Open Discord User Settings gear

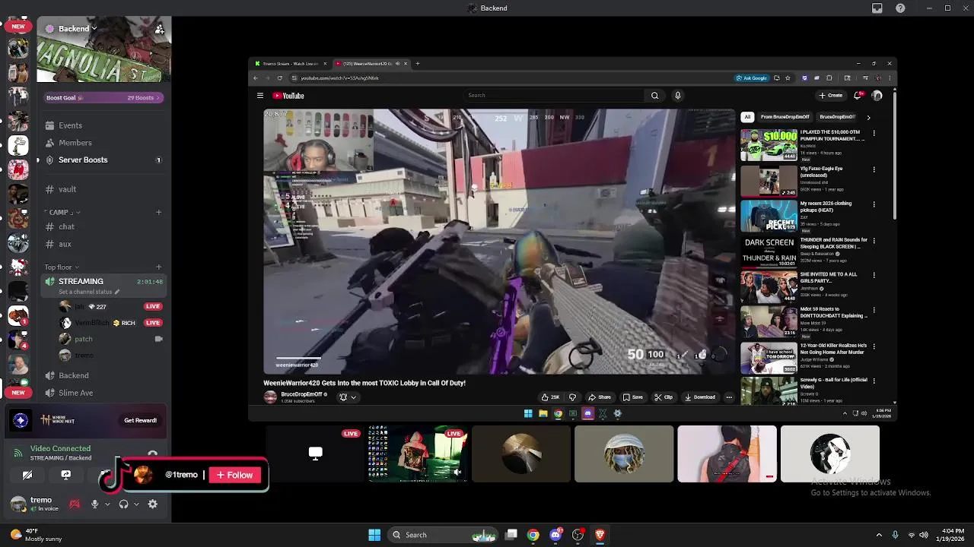click(x=153, y=504)
